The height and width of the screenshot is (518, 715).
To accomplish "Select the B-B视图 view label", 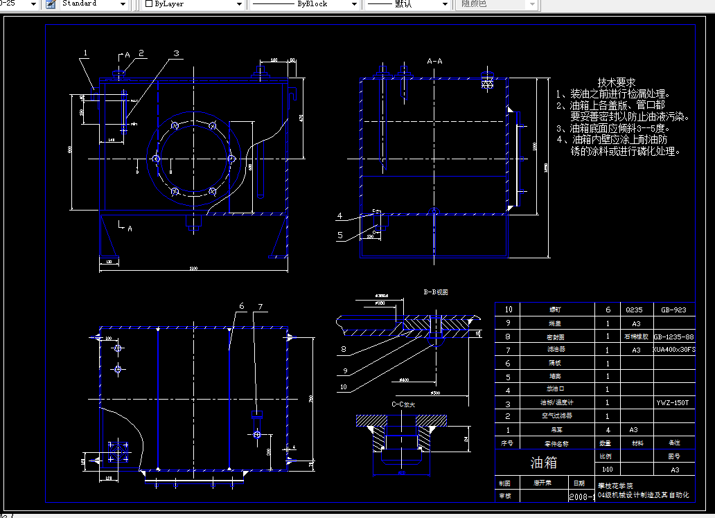I will pyautogui.click(x=436, y=292).
